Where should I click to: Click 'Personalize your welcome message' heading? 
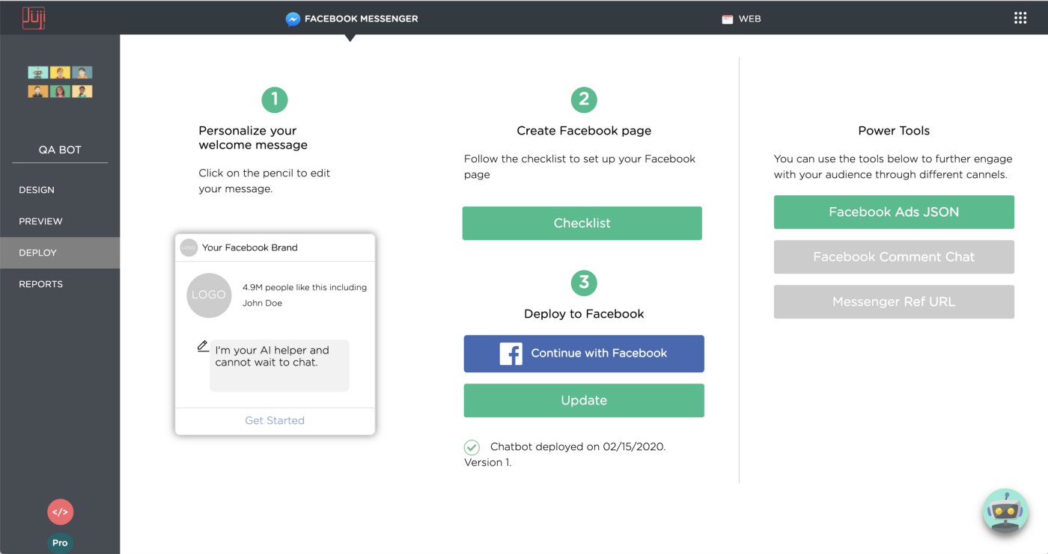[253, 138]
